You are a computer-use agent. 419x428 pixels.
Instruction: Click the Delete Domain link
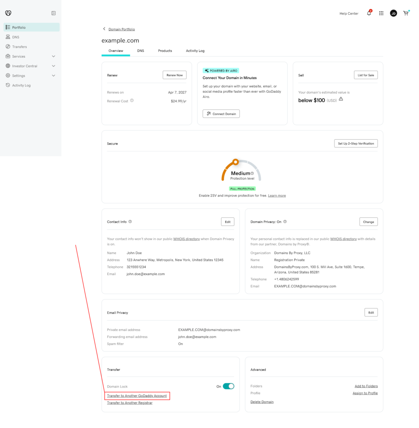(x=262, y=402)
